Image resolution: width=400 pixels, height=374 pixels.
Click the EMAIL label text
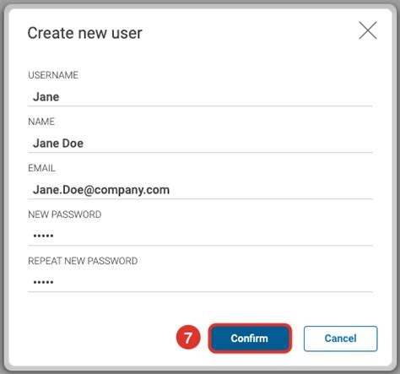(41, 168)
